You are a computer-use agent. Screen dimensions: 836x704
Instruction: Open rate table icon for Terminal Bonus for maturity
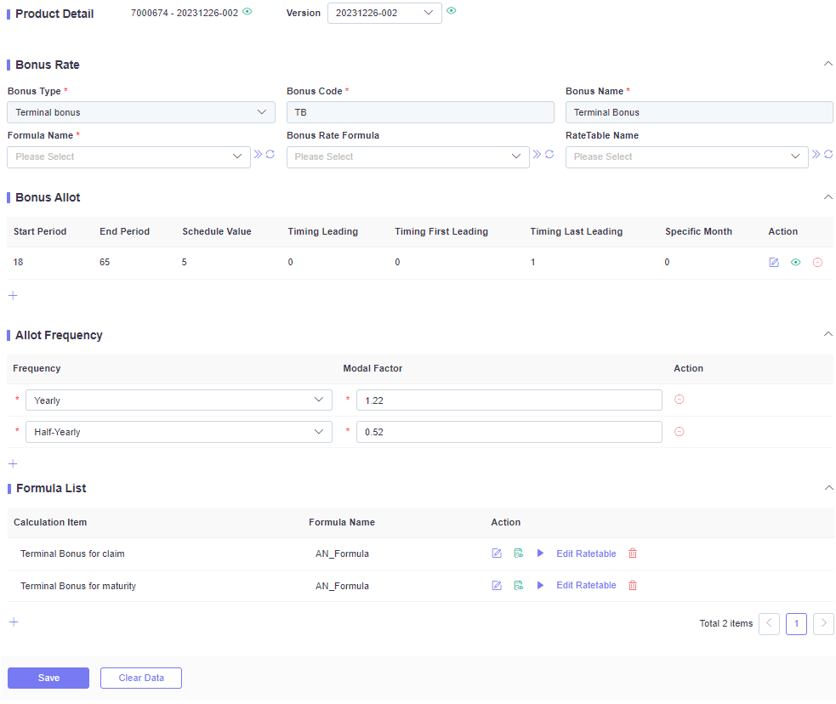point(518,585)
